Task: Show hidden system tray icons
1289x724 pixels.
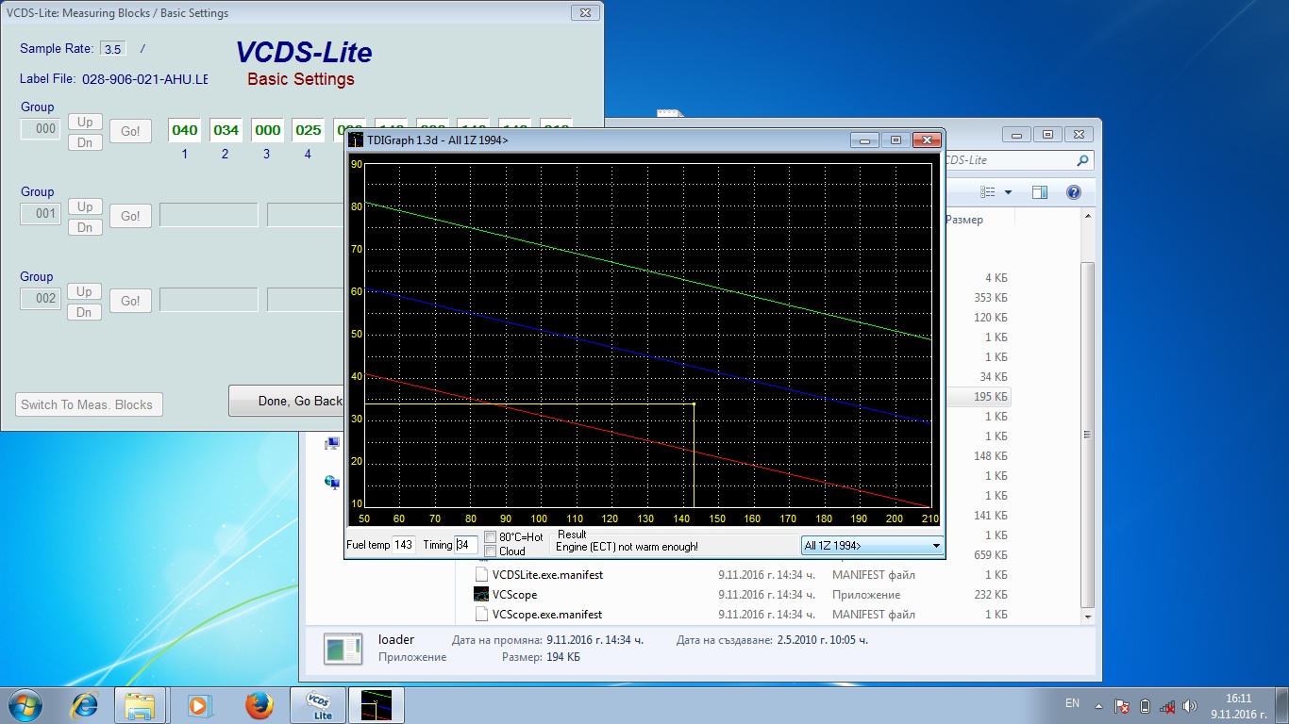Action: [1097, 705]
